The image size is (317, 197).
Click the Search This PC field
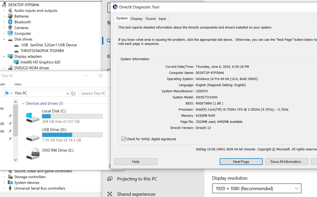(94, 94)
